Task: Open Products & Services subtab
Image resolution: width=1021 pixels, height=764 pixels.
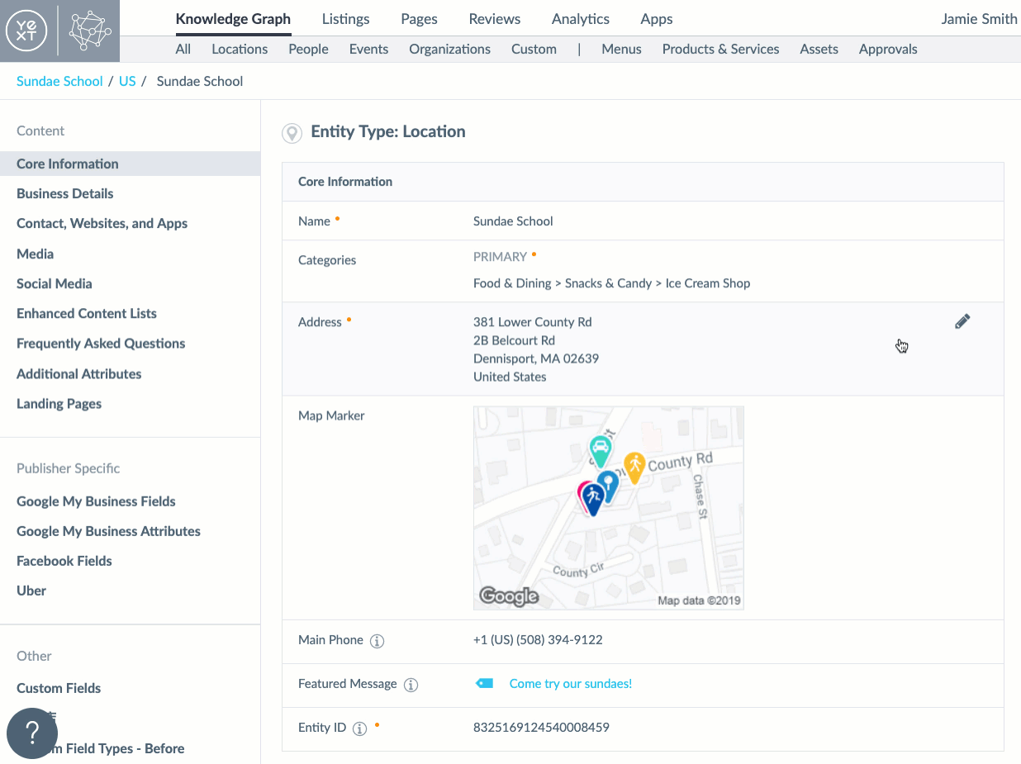Action: click(x=721, y=49)
